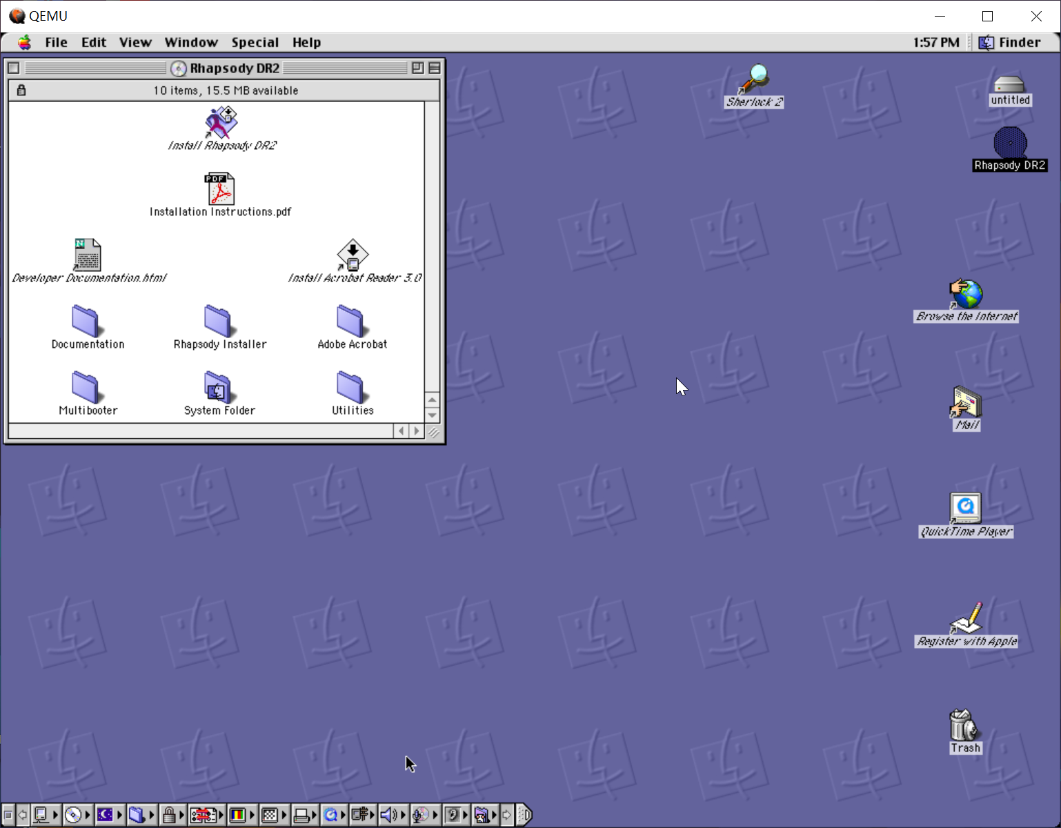Open the Energy Saver moon module
The width and height of the screenshot is (1061, 828).
[109, 815]
